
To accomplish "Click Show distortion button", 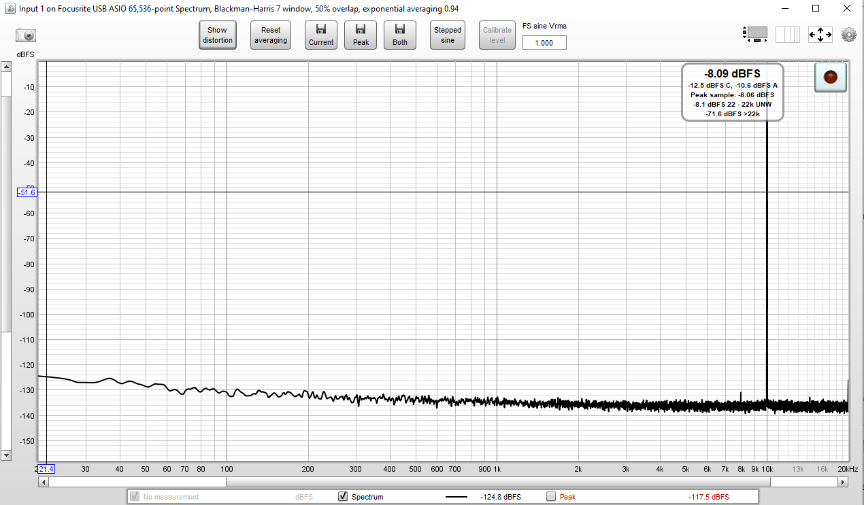I will point(218,35).
